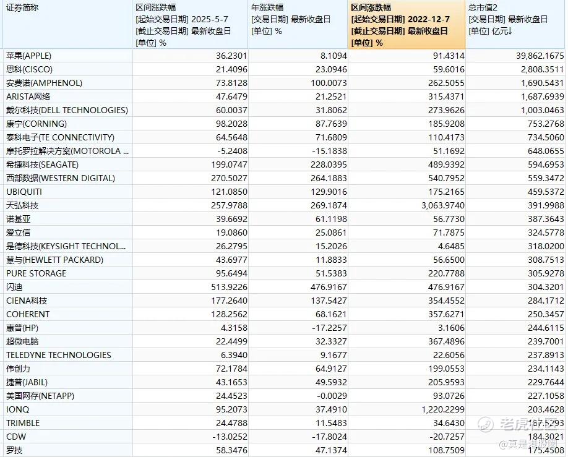Screen dimensions: 568x457
Task: Select the 思科(CISCO) row name
Action: [29, 69]
